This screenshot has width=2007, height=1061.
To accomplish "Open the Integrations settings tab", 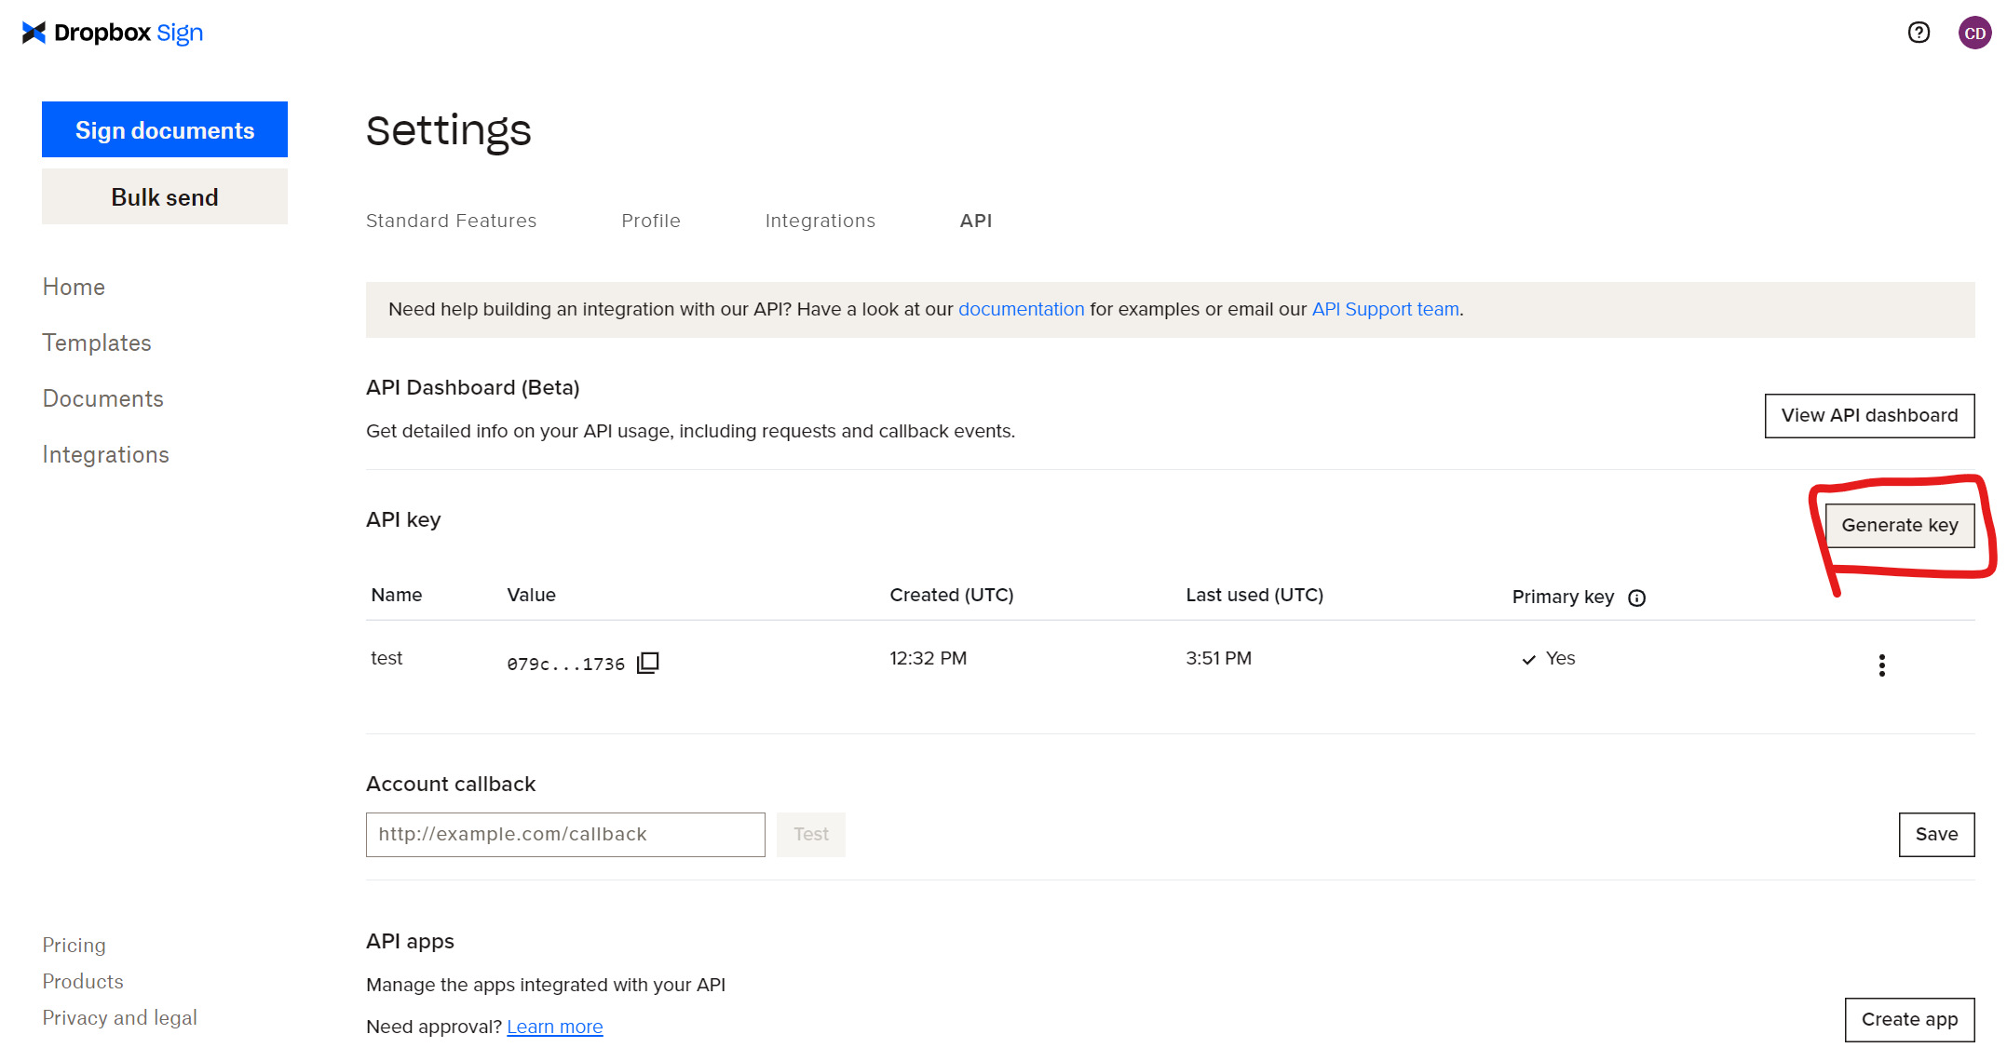I will 820,221.
